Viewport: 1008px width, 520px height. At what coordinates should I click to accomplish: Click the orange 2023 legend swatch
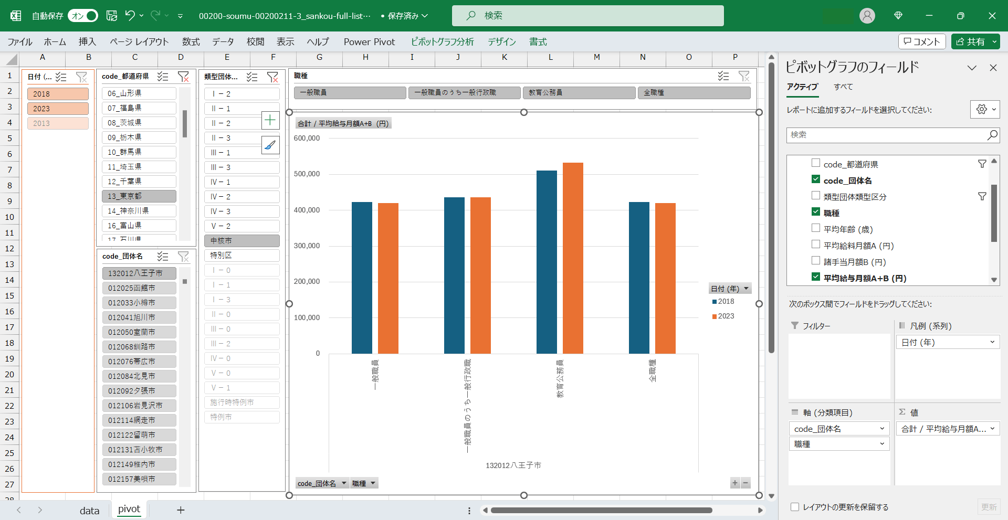(715, 316)
